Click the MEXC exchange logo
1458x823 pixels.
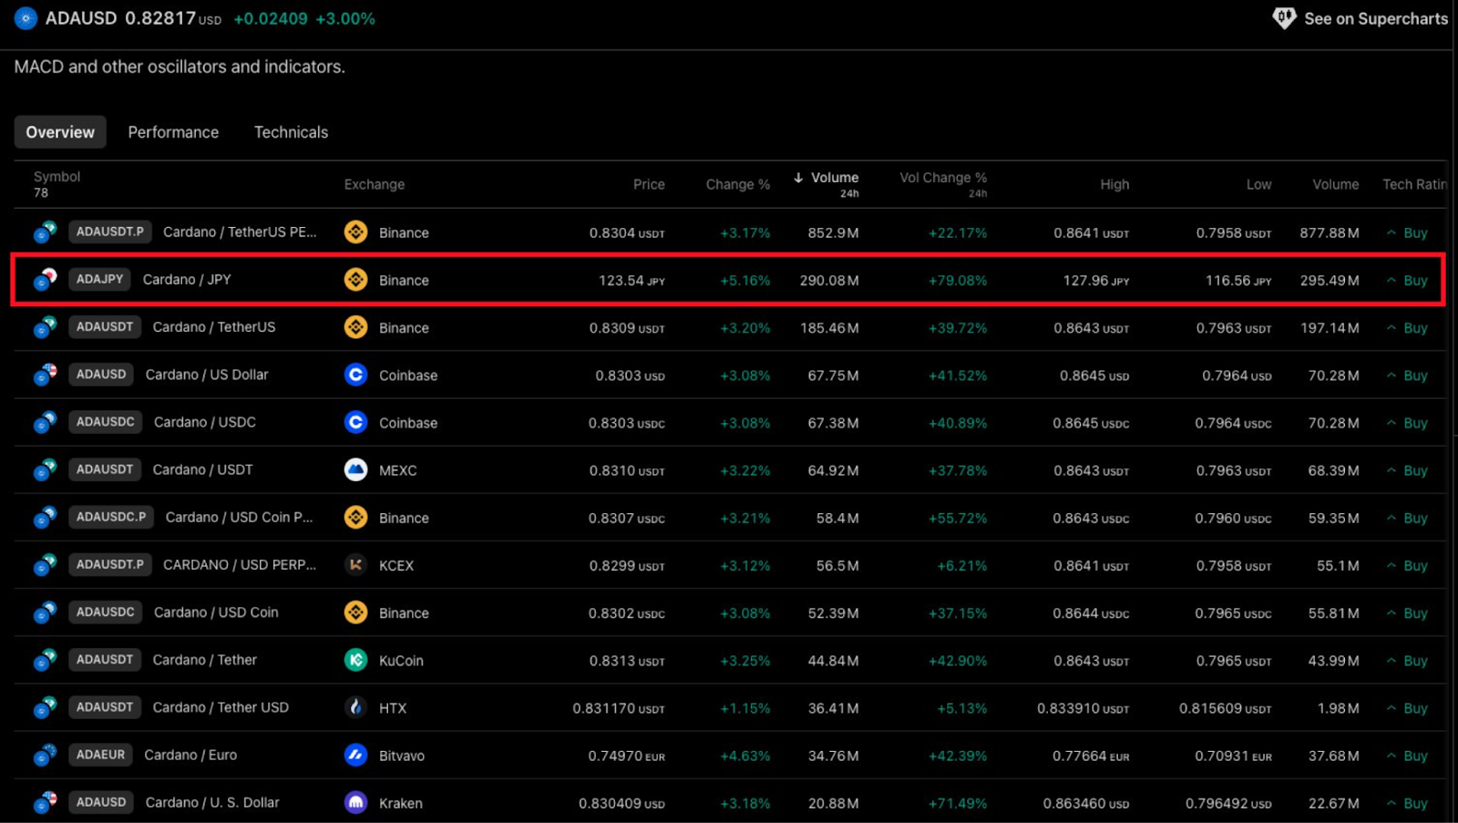[x=355, y=470]
